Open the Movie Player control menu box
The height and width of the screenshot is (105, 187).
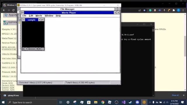tap(22, 13)
